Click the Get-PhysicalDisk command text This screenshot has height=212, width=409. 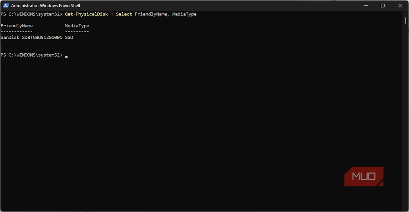[86, 14]
